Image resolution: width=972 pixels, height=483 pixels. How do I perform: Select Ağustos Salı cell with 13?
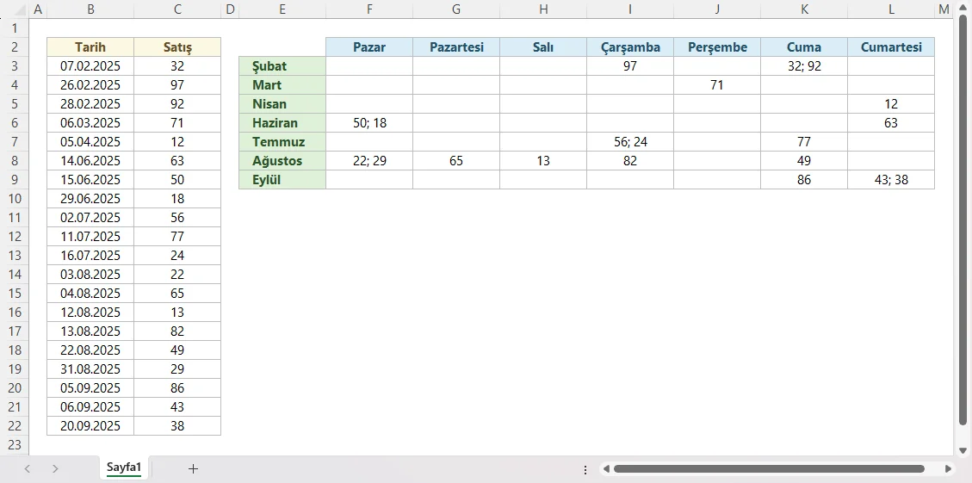tap(543, 161)
